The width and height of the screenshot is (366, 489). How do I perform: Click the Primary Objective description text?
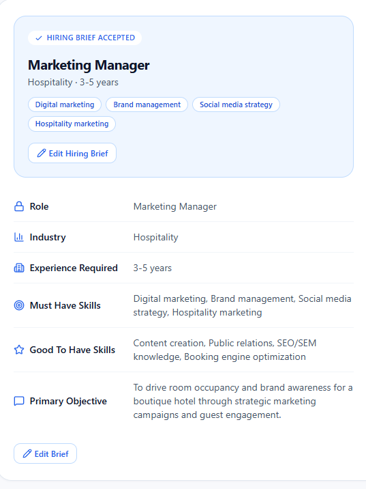pyautogui.click(x=243, y=401)
